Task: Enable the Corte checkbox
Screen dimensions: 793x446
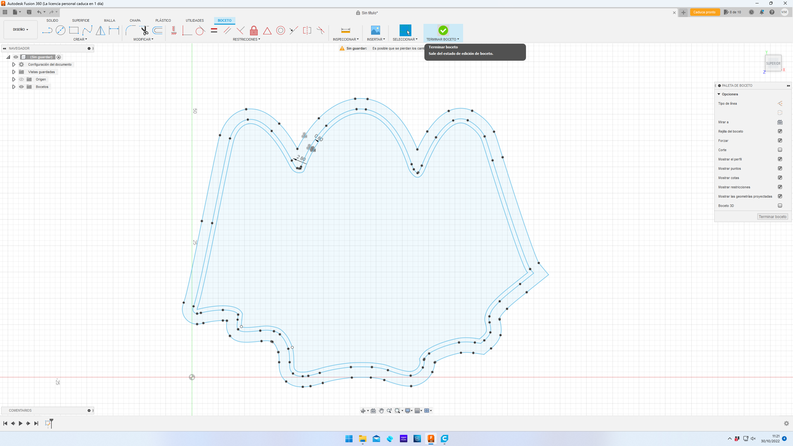Action: click(x=780, y=150)
